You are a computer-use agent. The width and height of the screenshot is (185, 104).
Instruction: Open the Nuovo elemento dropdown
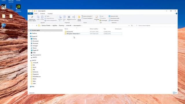pyautogui.click(x=87, y=16)
